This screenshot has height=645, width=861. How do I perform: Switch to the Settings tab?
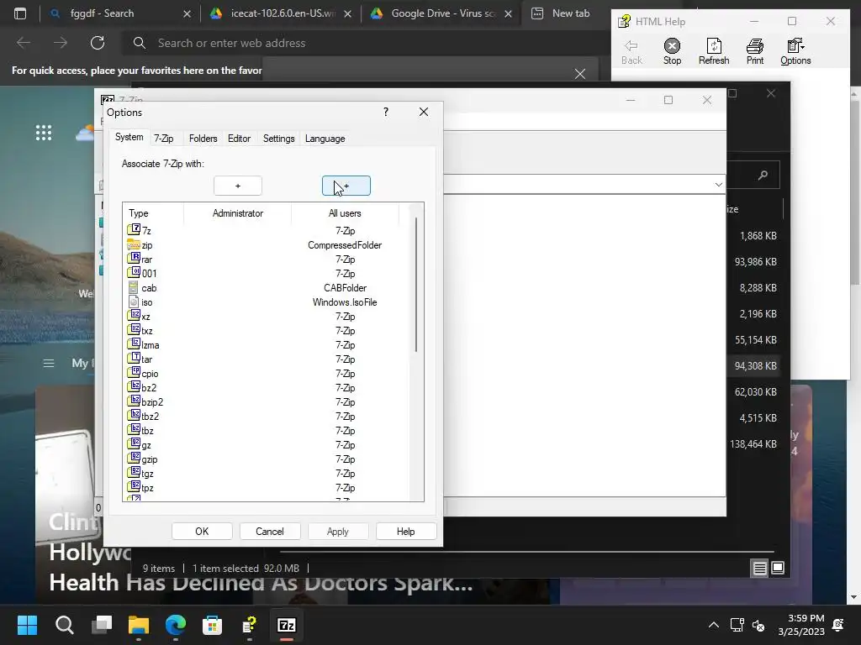[278, 139]
